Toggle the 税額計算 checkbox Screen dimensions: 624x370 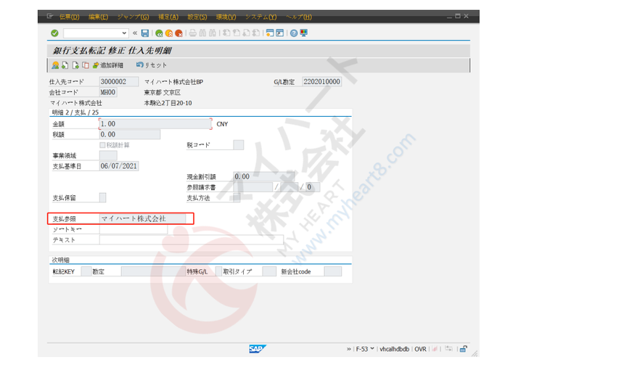pos(102,145)
